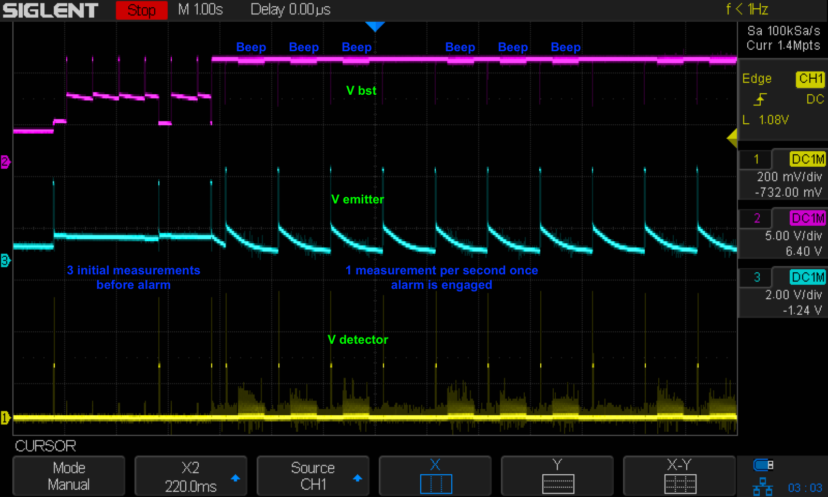Click the 6.40 V channel 2 offset
Viewport: 828px width, 497px height.
click(x=804, y=252)
